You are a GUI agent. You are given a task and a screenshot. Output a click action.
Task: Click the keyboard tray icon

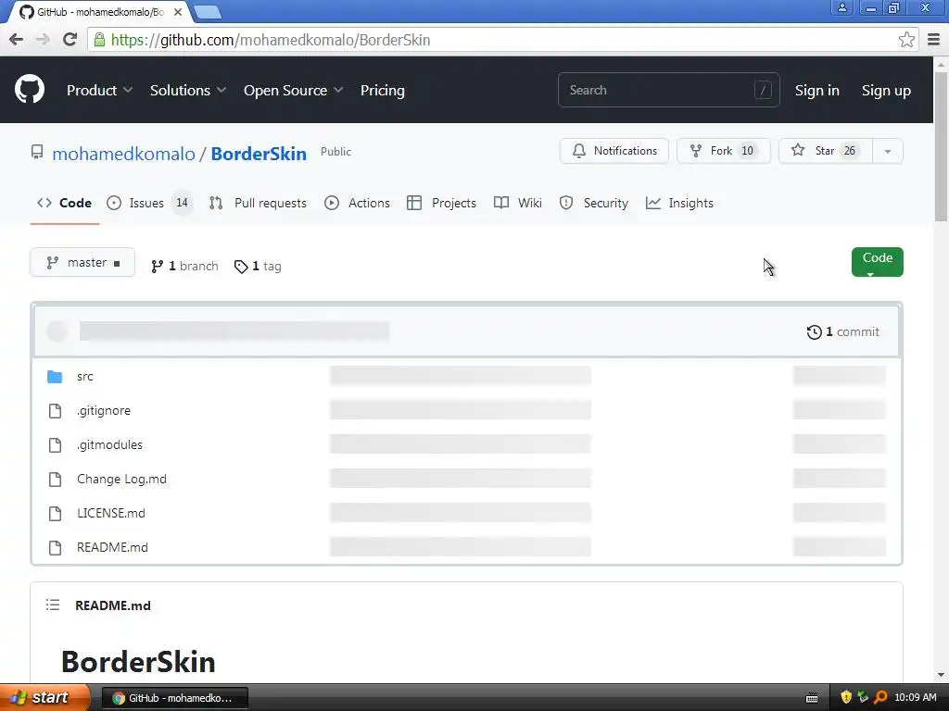[x=812, y=698]
